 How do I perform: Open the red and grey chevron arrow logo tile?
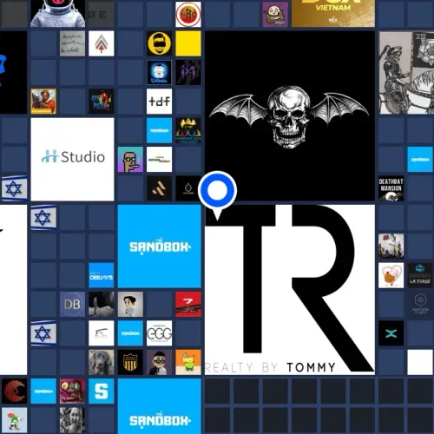point(102,43)
